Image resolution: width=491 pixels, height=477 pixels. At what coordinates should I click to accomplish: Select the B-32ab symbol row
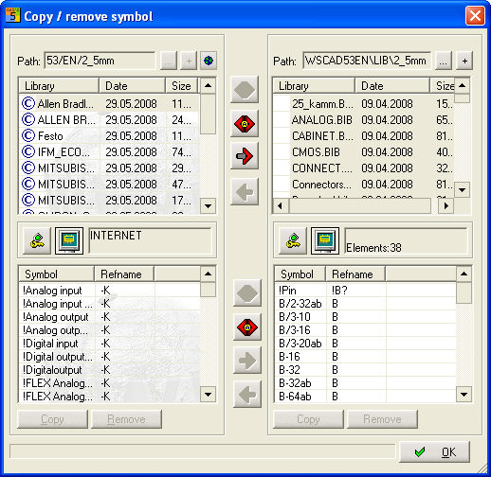pyautogui.click(x=365, y=383)
